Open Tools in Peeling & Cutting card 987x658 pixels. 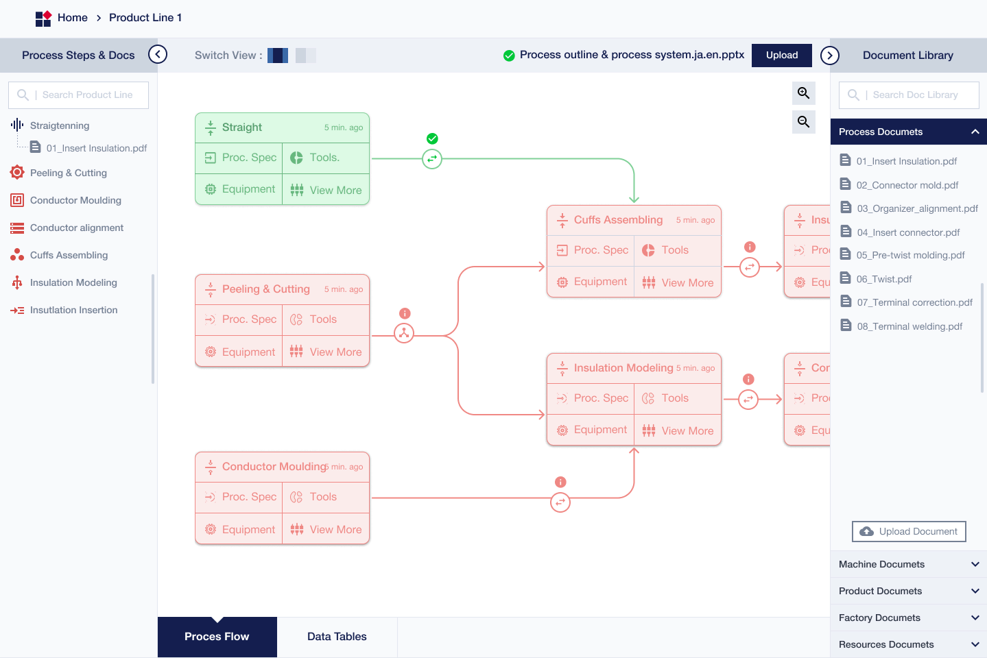(326, 319)
